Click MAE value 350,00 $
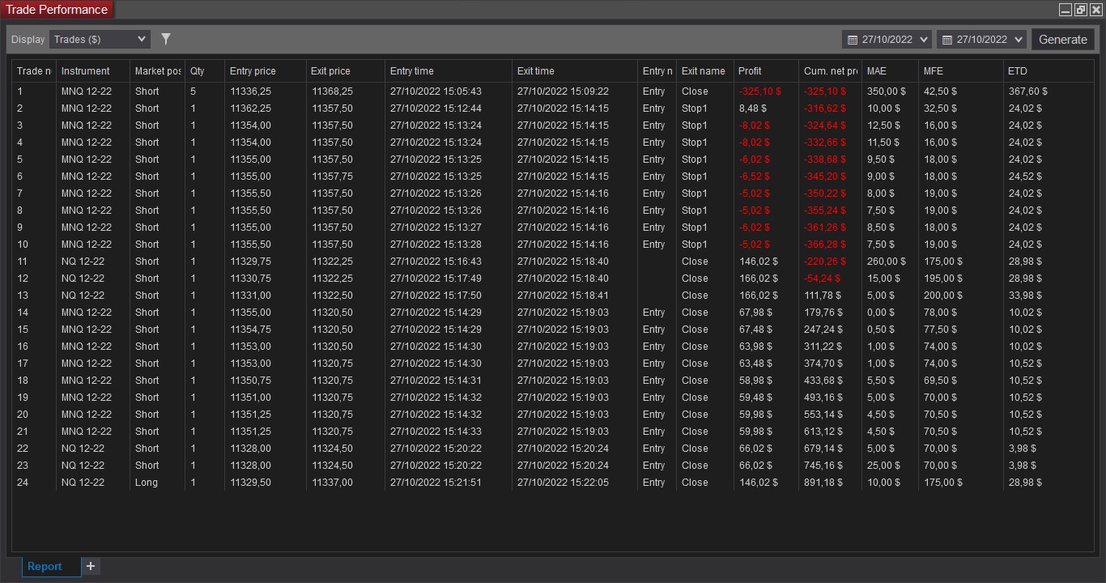This screenshot has height=583, width=1106. point(887,91)
